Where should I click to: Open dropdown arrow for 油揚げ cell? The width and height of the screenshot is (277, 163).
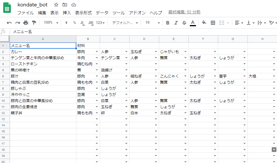point(126,70)
